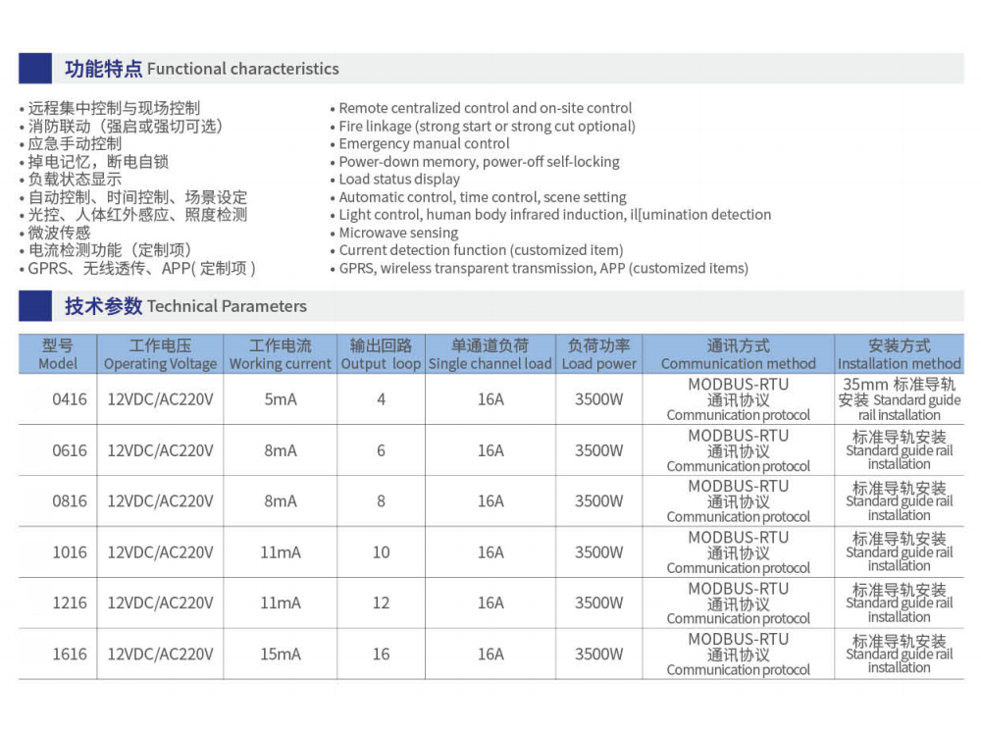
Task: Click the '15mA' working current cell
Action: click(281, 655)
